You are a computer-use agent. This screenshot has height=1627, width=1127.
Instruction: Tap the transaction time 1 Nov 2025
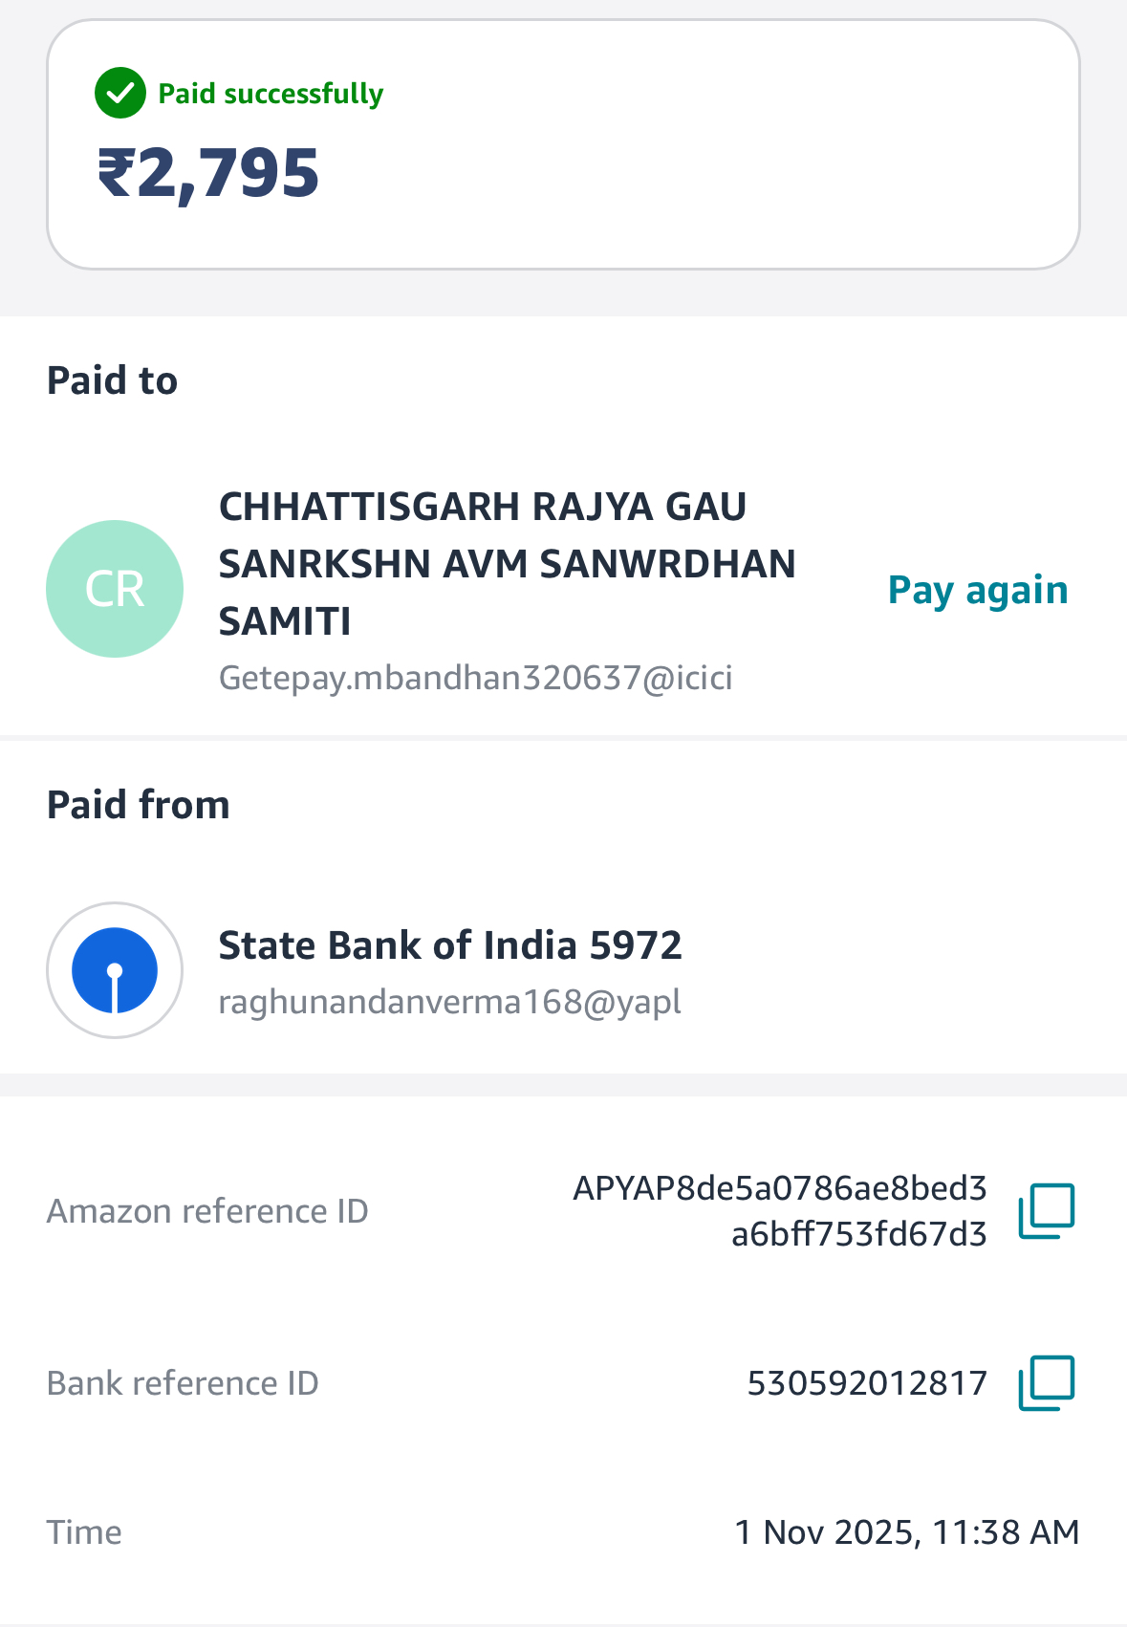tap(906, 1532)
